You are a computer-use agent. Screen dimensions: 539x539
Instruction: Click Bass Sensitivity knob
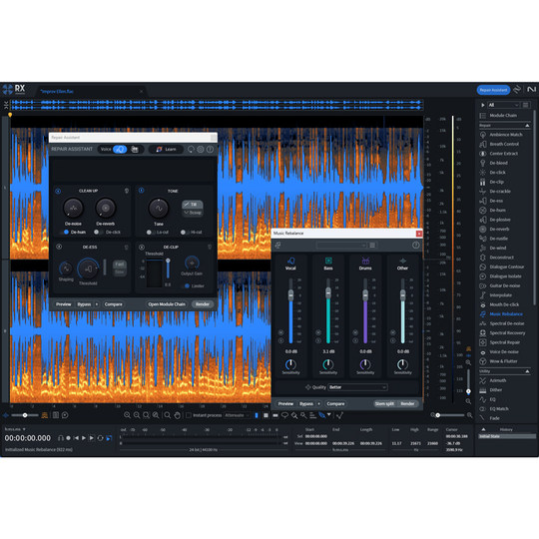coord(328,364)
